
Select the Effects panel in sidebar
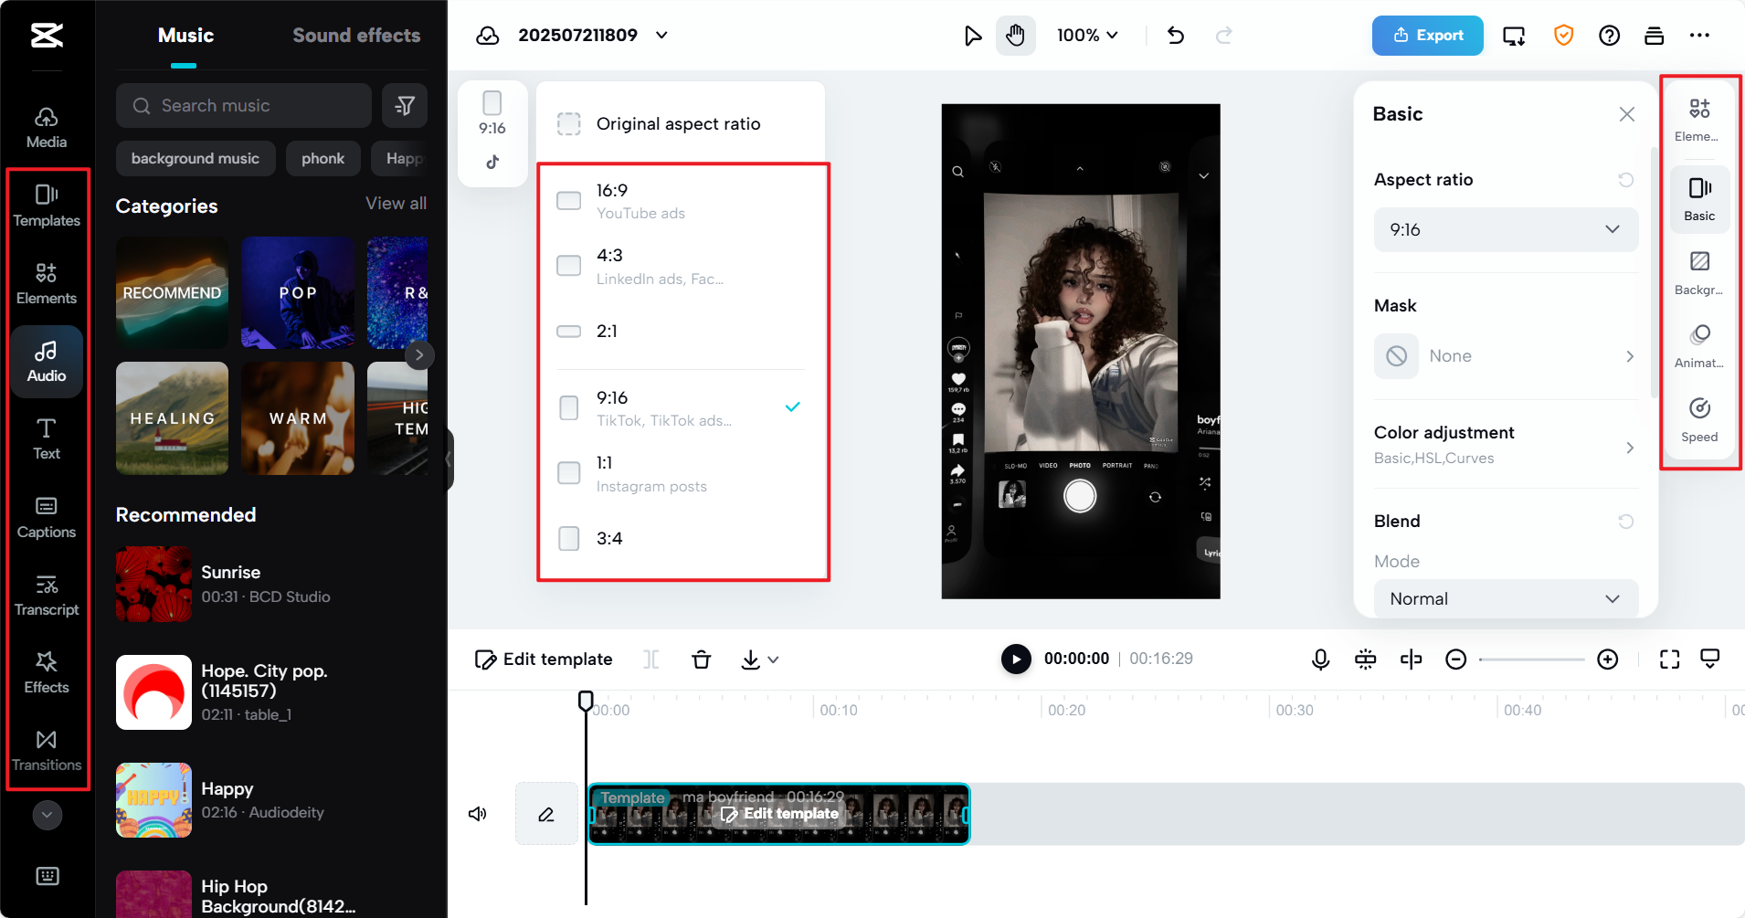coord(47,671)
